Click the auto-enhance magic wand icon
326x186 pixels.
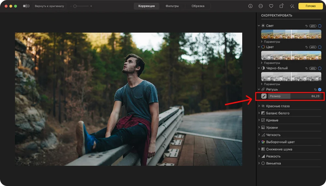pyautogui.click(x=292, y=6)
